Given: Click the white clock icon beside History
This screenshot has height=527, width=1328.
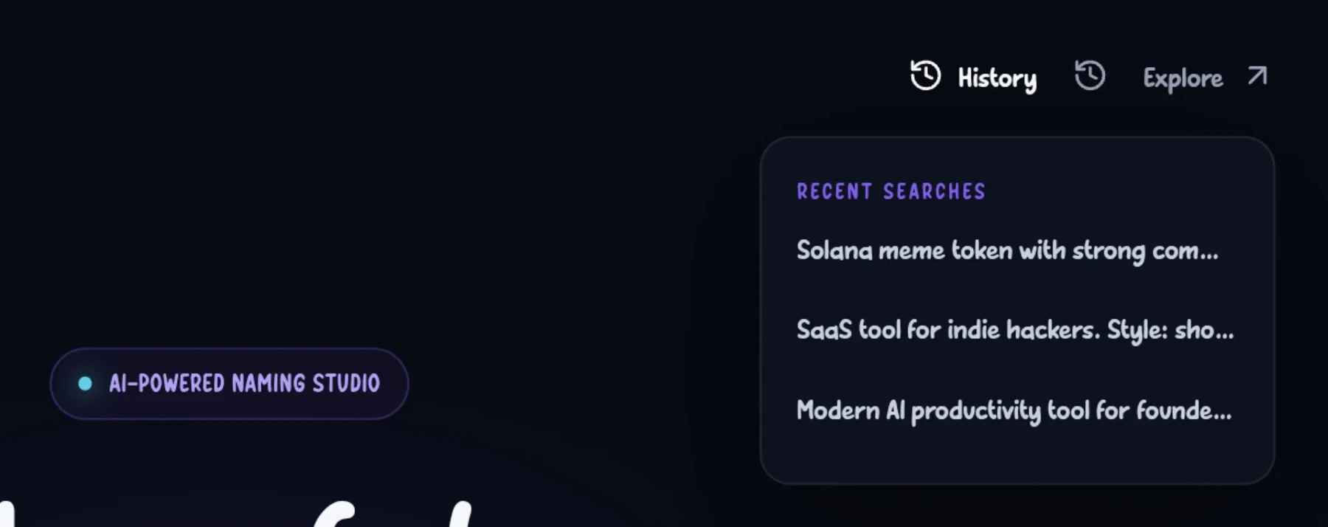Looking at the screenshot, I should (x=925, y=75).
